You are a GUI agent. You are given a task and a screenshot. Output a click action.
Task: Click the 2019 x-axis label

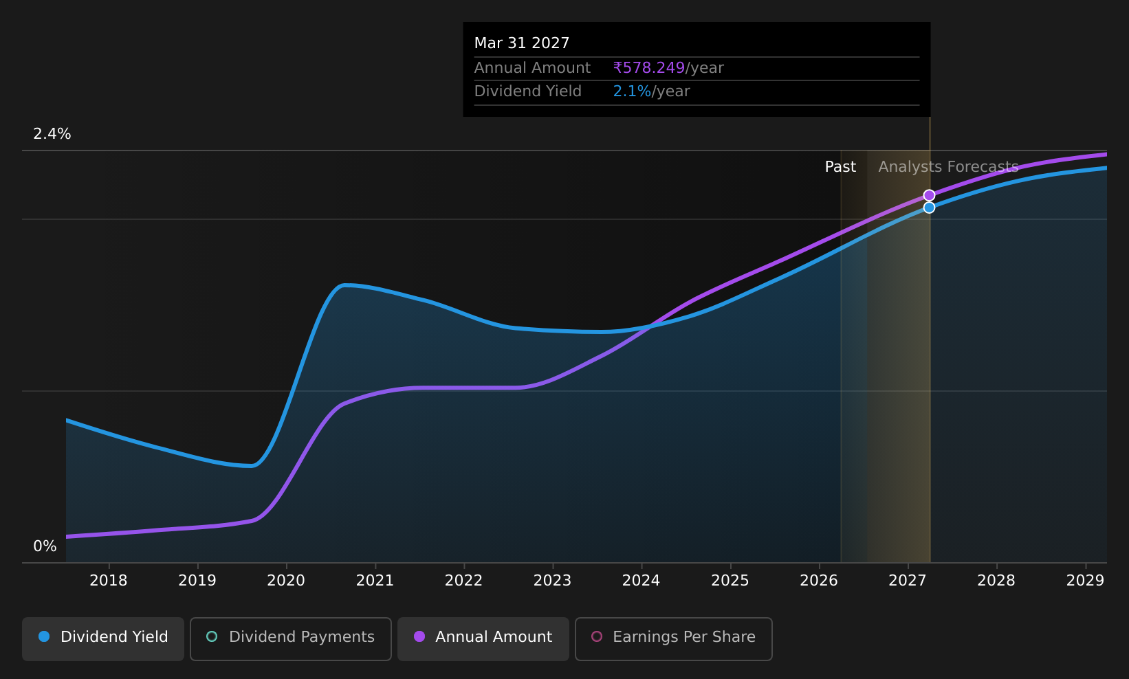[197, 581]
